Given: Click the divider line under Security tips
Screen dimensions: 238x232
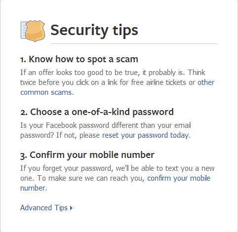Looking at the screenshot, I should pyautogui.click(x=134, y=44).
